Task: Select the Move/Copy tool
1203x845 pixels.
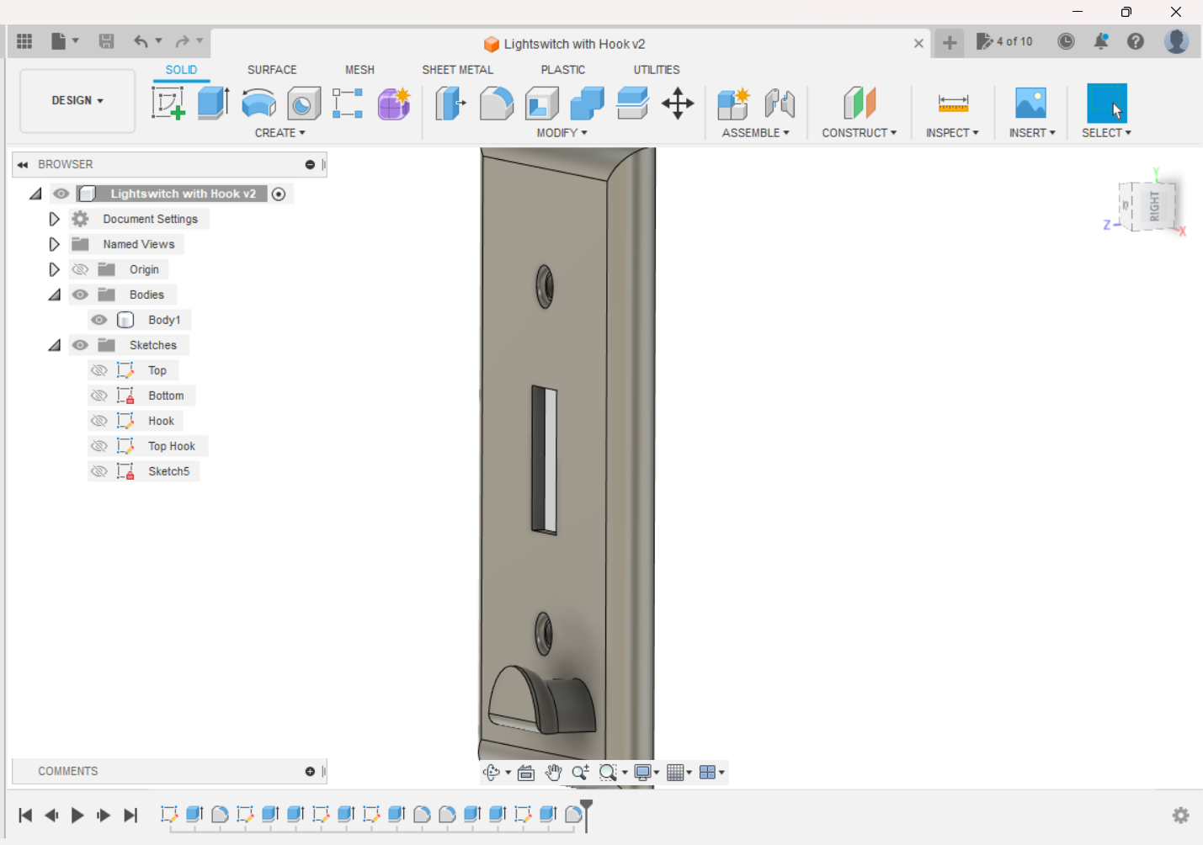Action: click(678, 104)
